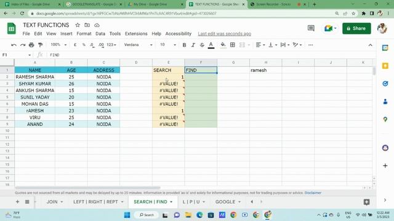Screen dimensions: 394x221
Task: Open the File menu
Action: click(x=26, y=34)
